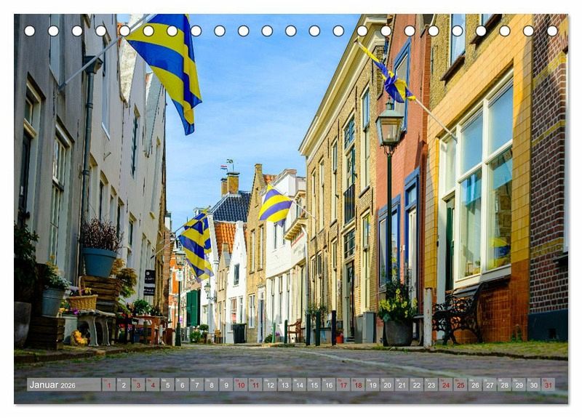Click the Januar 2026 month label
This screenshot has height=418, width=582.
pyautogui.click(x=52, y=385)
